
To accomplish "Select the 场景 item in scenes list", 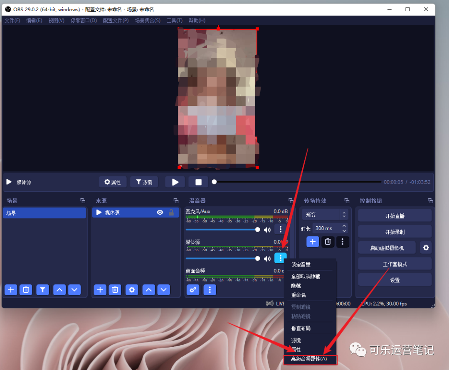I will tap(44, 213).
